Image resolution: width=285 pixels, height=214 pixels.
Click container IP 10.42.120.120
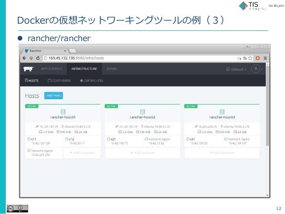(41, 143)
